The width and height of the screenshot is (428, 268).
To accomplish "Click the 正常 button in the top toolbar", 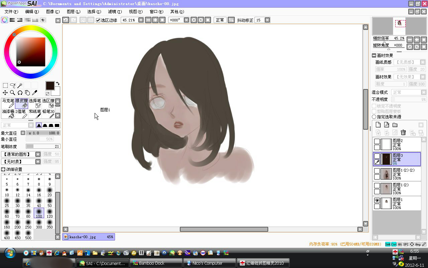I will click(x=220, y=20).
